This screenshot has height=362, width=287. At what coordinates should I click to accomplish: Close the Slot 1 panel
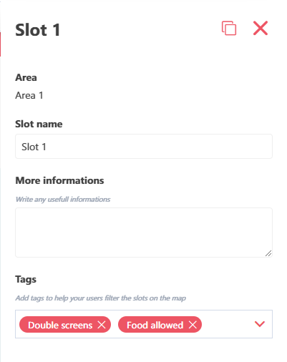261,28
